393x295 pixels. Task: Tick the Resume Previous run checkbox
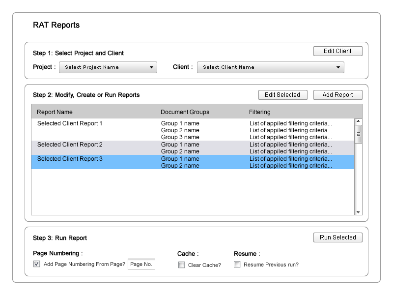pyautogui.click(x=237, y=265)
